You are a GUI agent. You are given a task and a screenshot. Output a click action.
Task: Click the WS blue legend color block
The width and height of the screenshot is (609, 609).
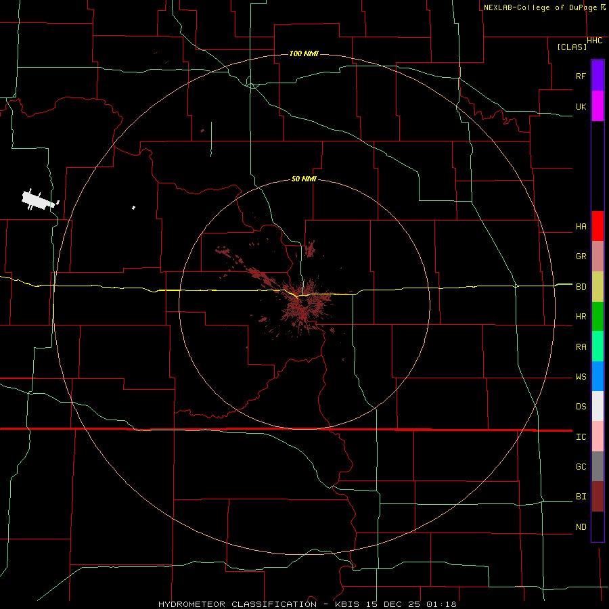pos(597,376)
